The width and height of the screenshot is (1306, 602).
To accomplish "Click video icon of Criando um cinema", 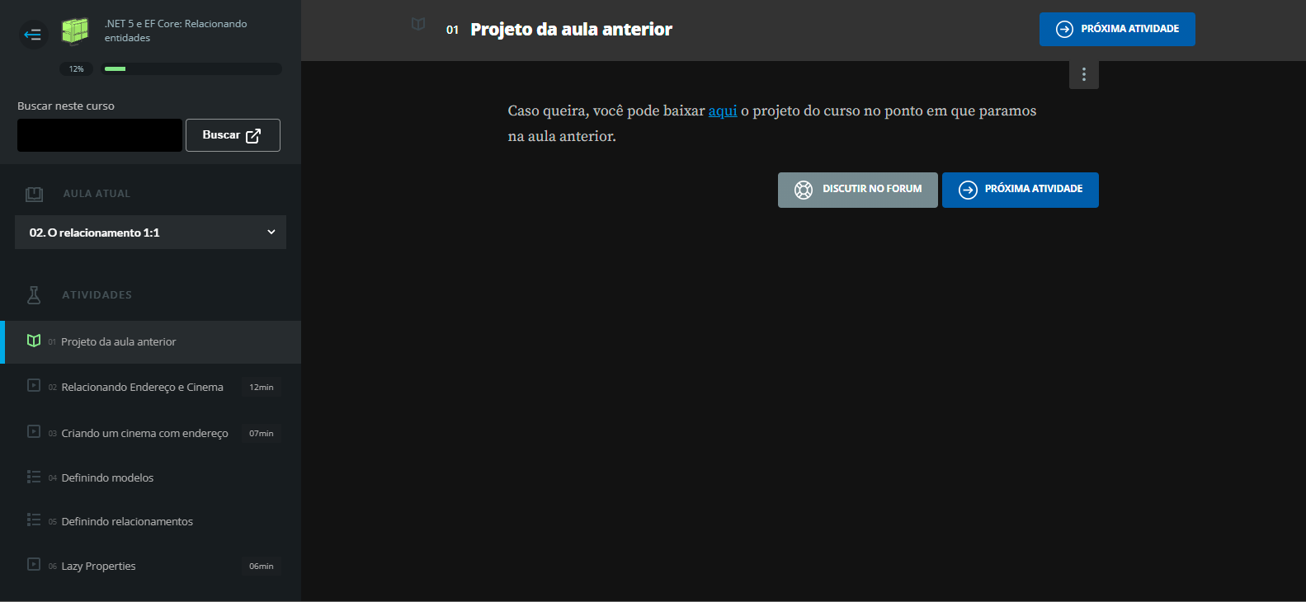I will point(34,431).
